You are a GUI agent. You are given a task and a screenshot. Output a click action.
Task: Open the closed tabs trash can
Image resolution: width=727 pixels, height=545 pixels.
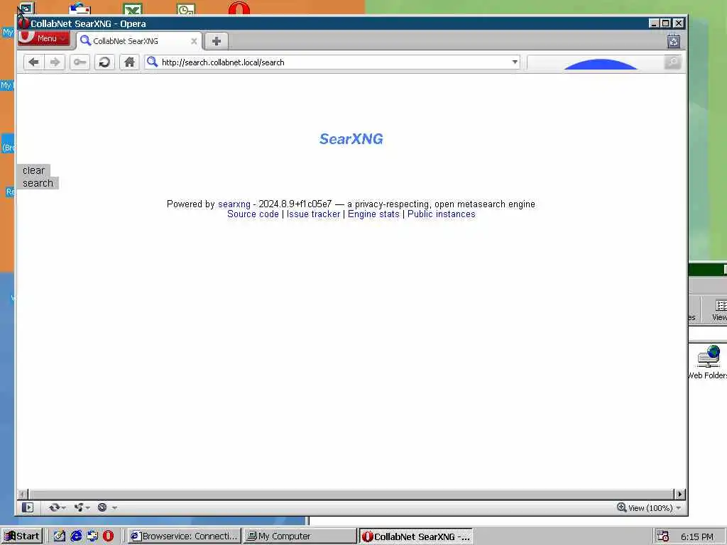click(x=674, y=41)
